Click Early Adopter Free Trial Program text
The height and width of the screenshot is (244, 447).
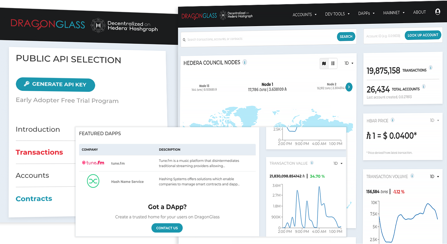(67, 100)
